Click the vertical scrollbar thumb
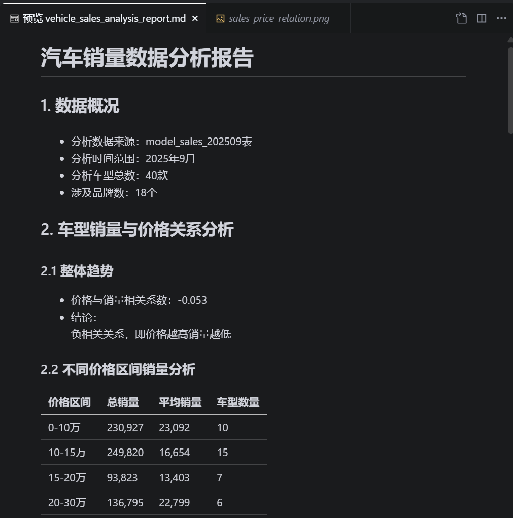The height and width of the screenshot is (518, 513). pyautogui.click(x=510, y=90)
